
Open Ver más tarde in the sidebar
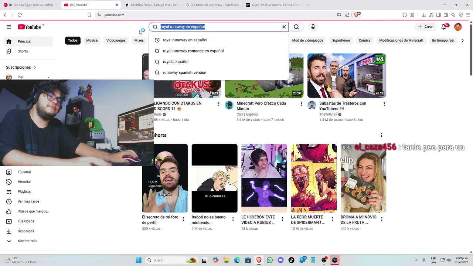point(28,202)
